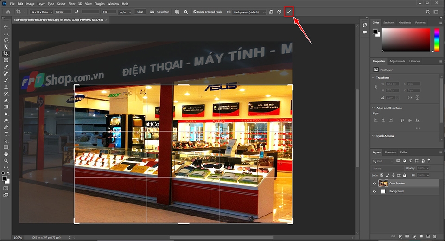Reset the crop box with the undo arrow
445x241 pixels.
pyautogui.click(x=271, y=12)
